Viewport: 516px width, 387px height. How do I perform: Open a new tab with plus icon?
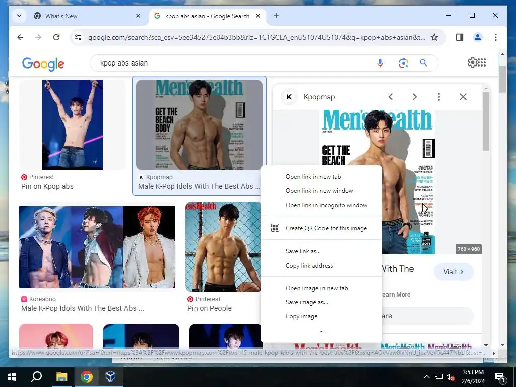pos(276,16)
